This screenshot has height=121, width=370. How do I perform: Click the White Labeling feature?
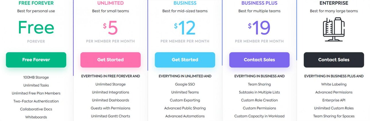[334, 84]
